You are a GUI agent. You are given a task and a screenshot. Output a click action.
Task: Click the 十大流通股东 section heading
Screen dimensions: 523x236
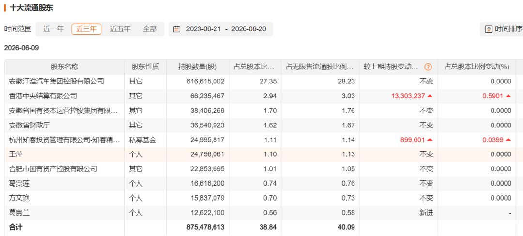pos(31,8)
